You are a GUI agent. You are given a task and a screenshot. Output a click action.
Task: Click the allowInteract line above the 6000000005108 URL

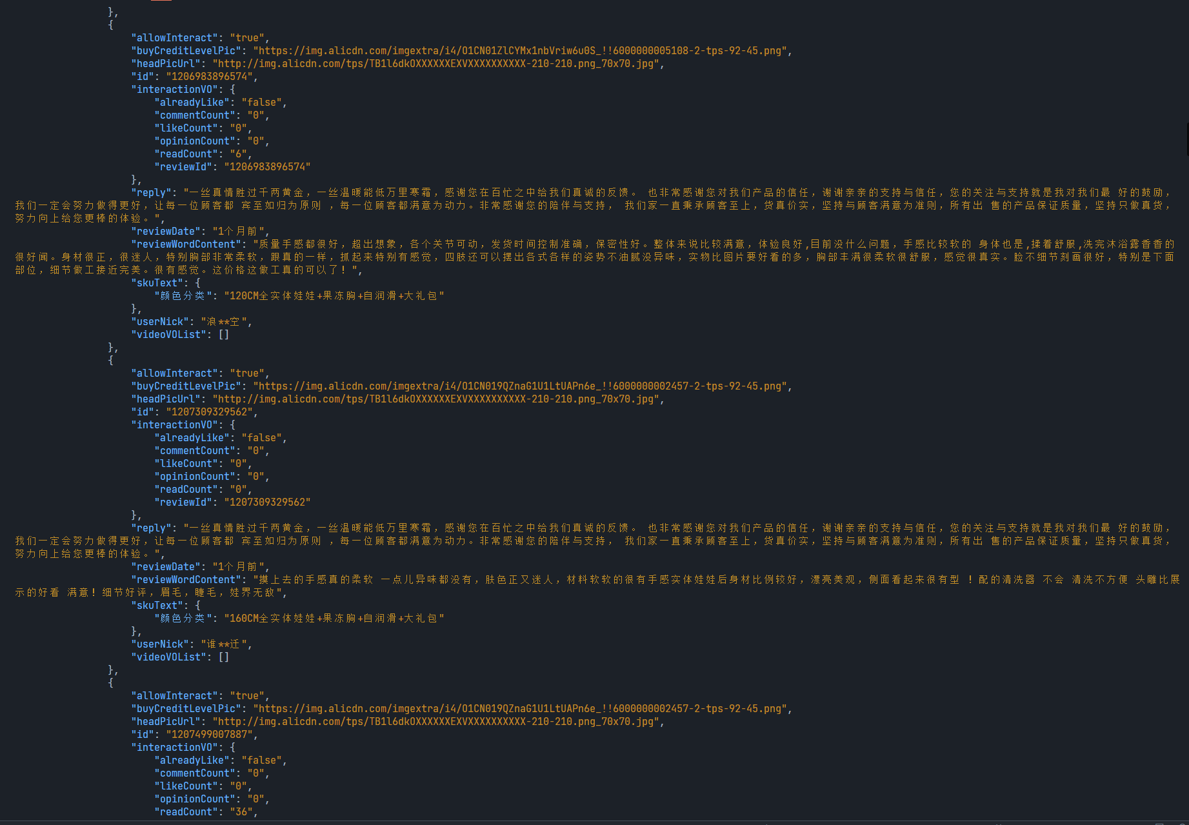tap(201, 37)
